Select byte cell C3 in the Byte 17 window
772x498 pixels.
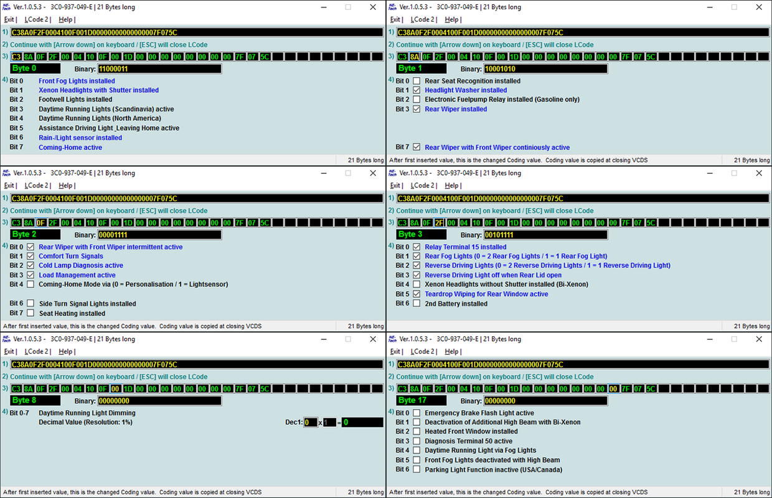click(403, 389)
